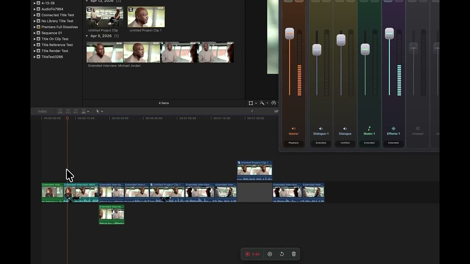The image size is (470, 264).
Task: Restart the recording with the circular arrow
Action: pyautogui.click(x=282, y=254)
